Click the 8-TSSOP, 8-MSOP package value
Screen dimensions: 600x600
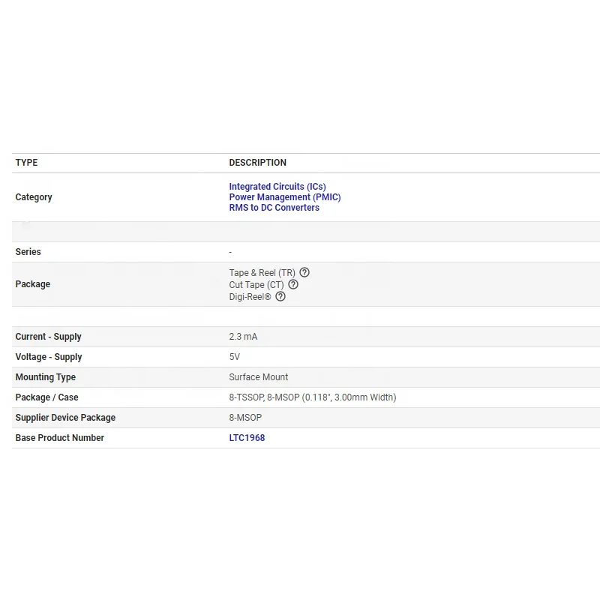tap(312, 397)
